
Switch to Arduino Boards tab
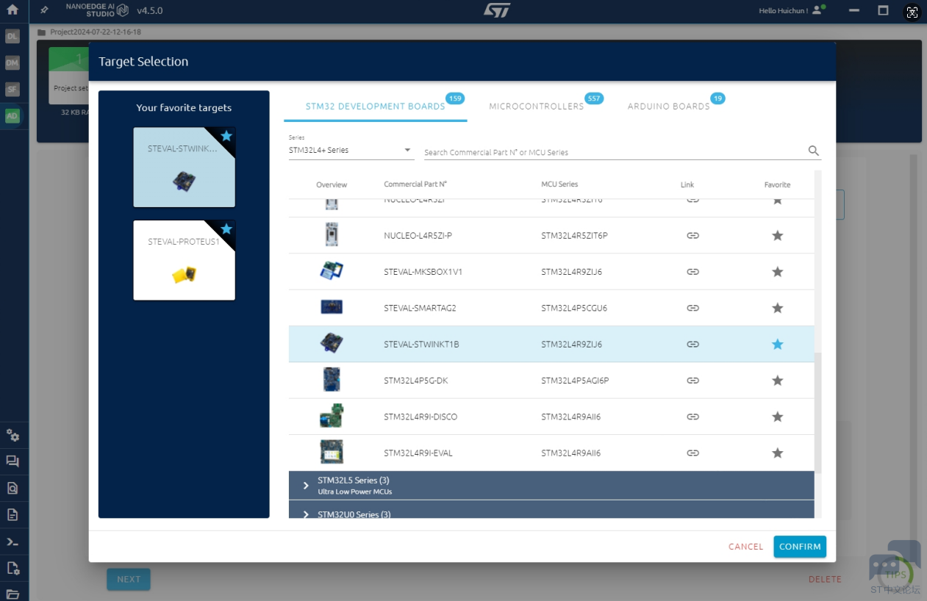(x=669, y=107)
